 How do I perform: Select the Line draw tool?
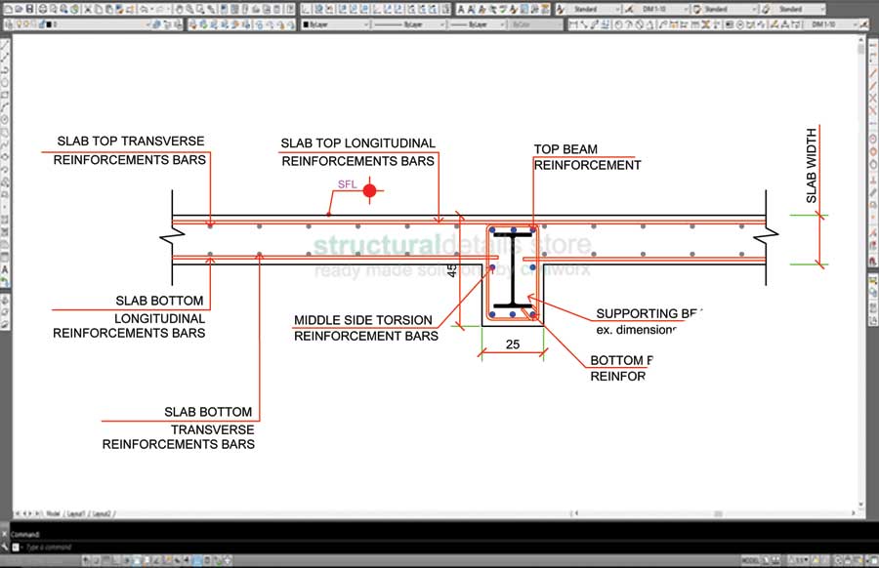coord(5,44)
